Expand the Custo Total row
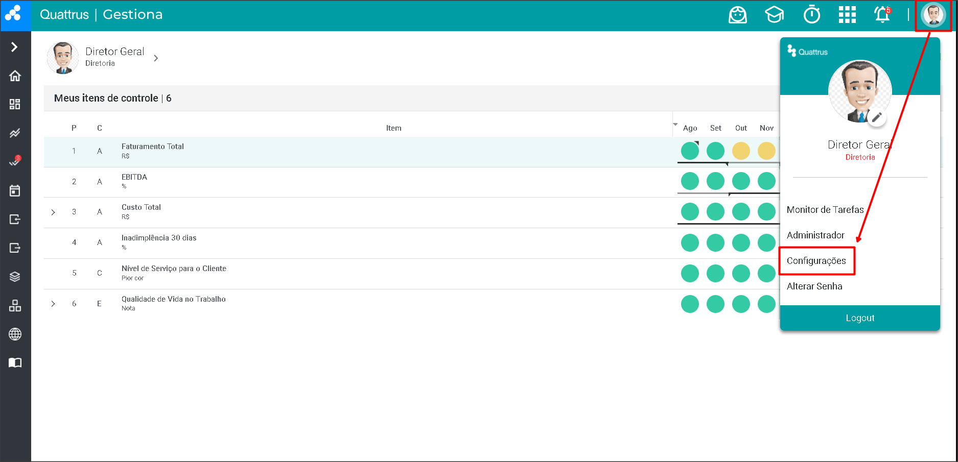The image size is (958, 462). click(x=53, y=212)
